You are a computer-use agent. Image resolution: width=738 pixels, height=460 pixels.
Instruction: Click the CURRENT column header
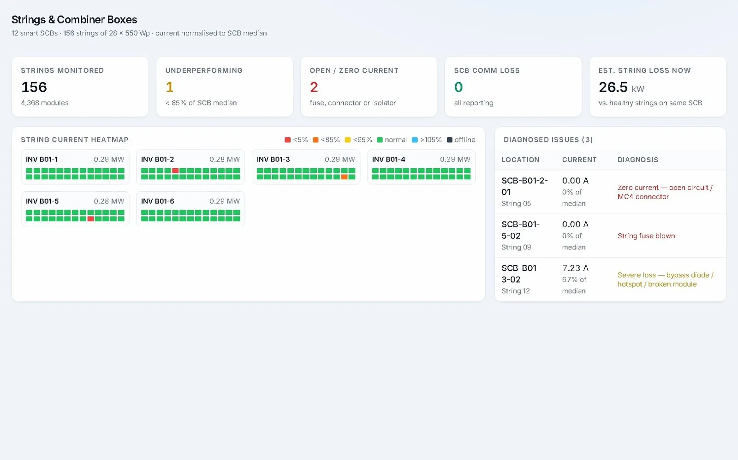[x=579, y=159]
